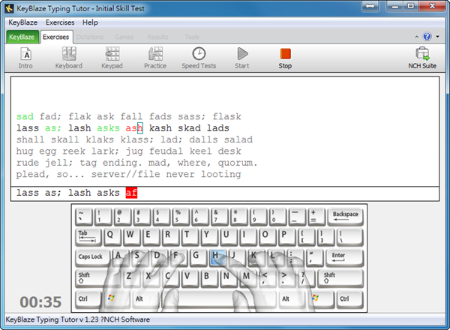Click the number 5 percent key
This screenshot has height=330, width=450.
coord(181,216)
